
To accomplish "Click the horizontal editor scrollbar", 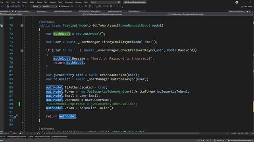I will tap(122, 133).
